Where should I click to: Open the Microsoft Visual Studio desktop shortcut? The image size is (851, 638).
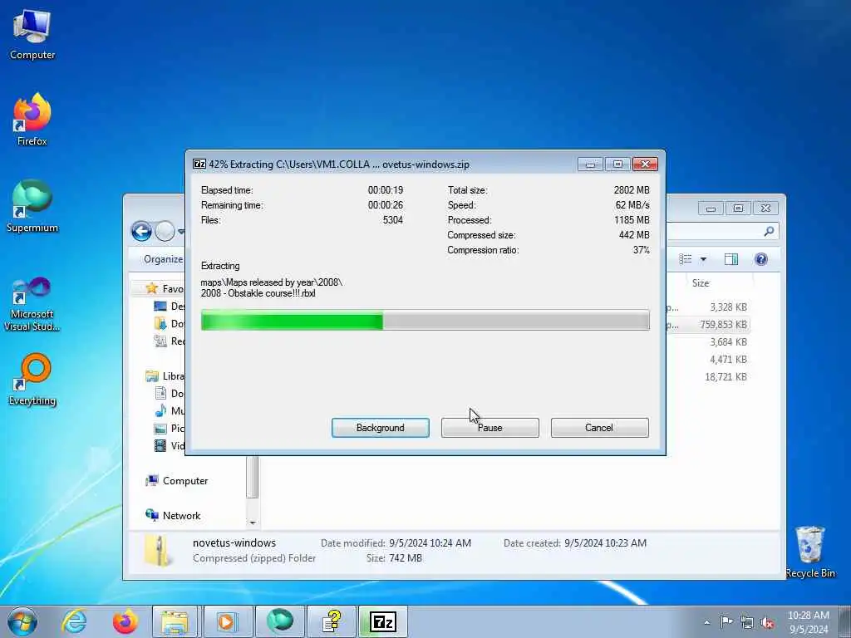coord(32,304)
